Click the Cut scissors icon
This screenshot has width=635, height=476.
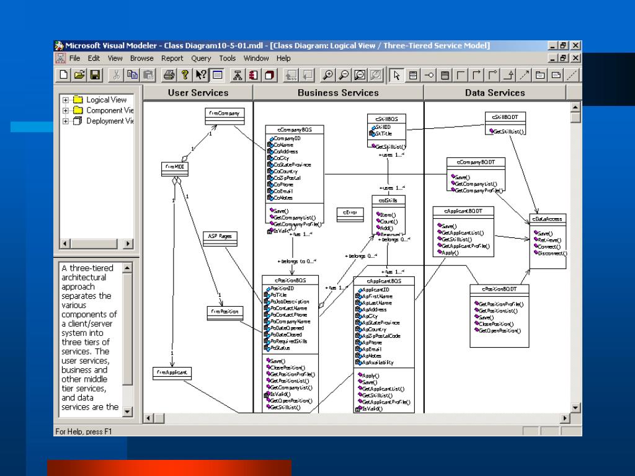click(x=116, y=75)
